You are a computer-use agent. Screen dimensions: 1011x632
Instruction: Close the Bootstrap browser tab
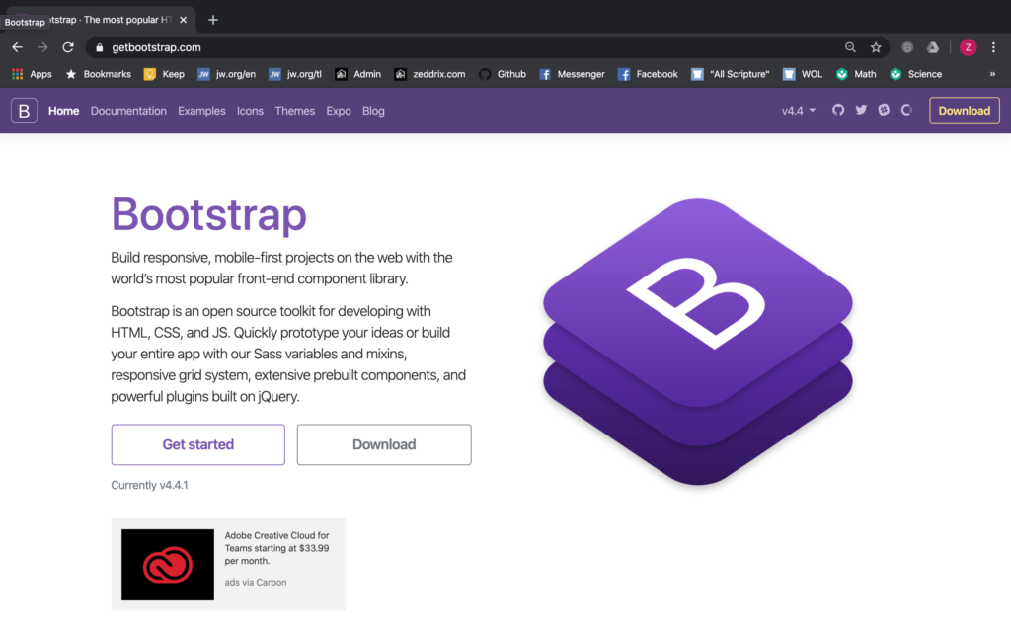coord(183,20)
